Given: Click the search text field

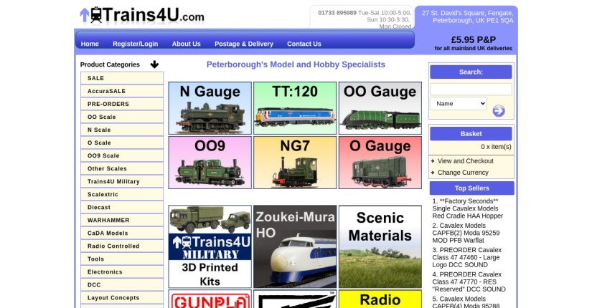Looking at the screenshot, I should click(471, 90).
